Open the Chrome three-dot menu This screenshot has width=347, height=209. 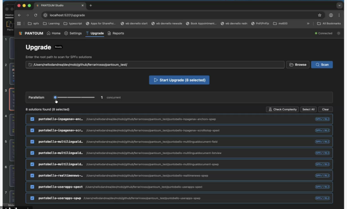[339, 15]
